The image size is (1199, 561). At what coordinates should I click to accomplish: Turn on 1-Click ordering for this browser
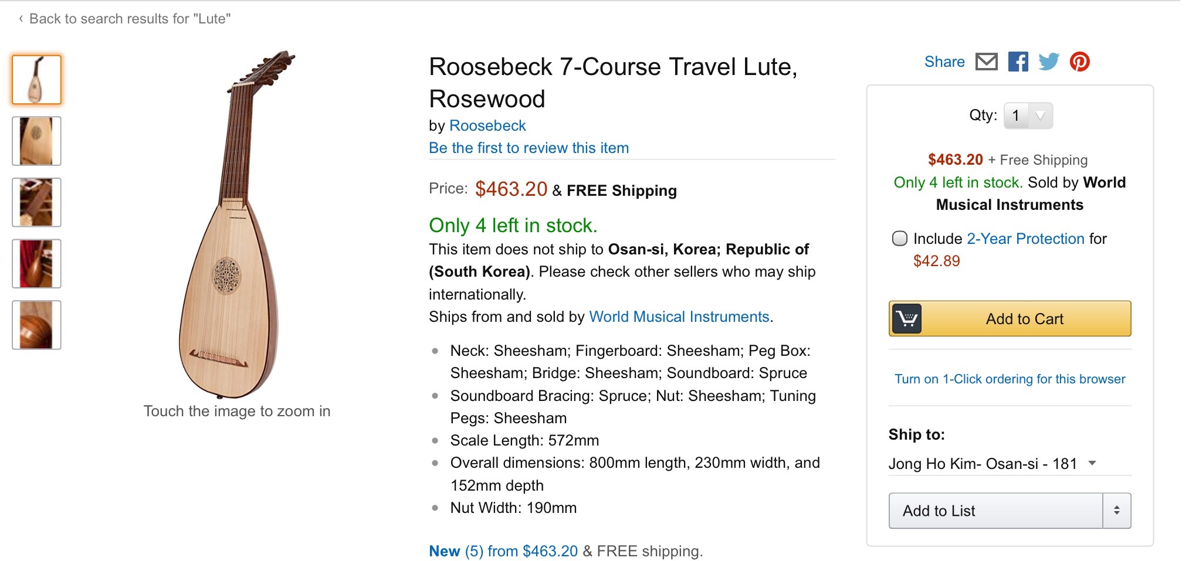tap(1010, 379)
